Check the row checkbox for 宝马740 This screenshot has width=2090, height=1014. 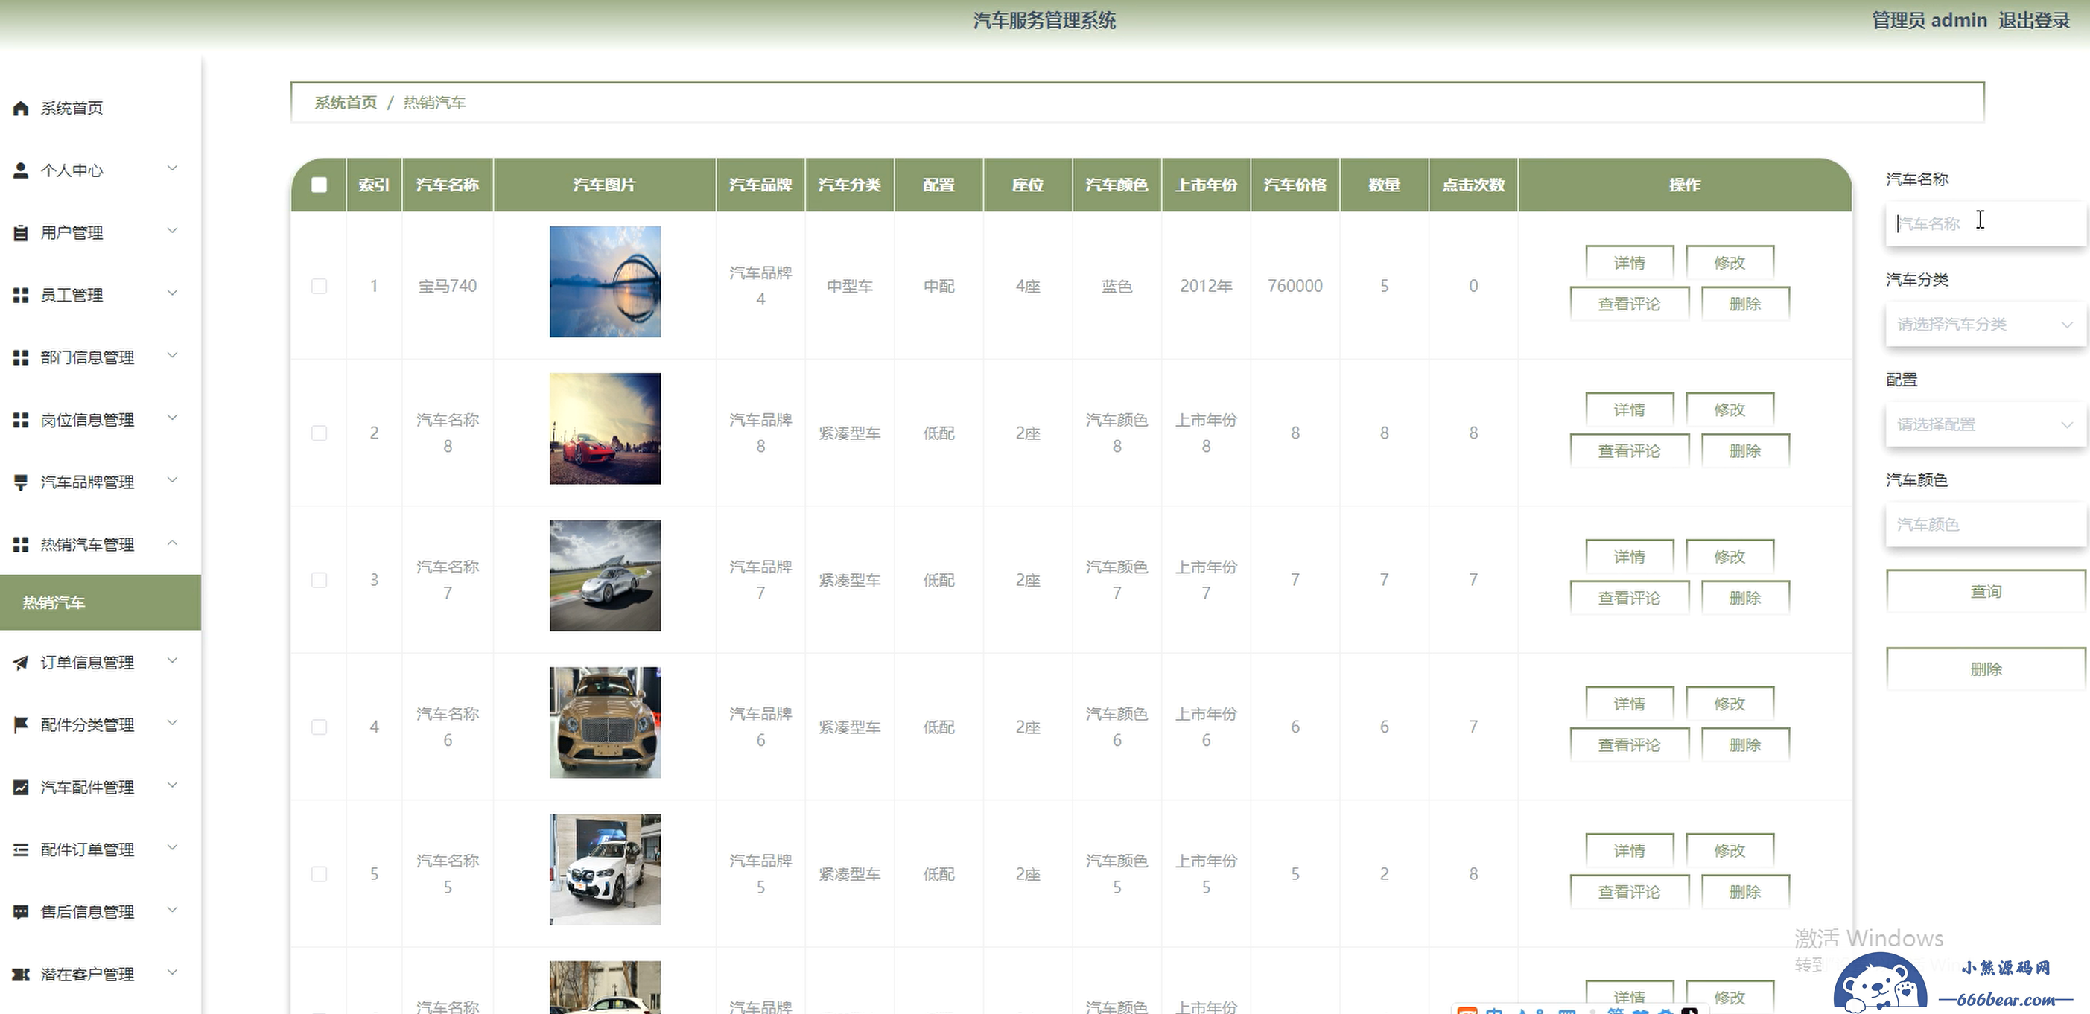[x=319, y=287]
